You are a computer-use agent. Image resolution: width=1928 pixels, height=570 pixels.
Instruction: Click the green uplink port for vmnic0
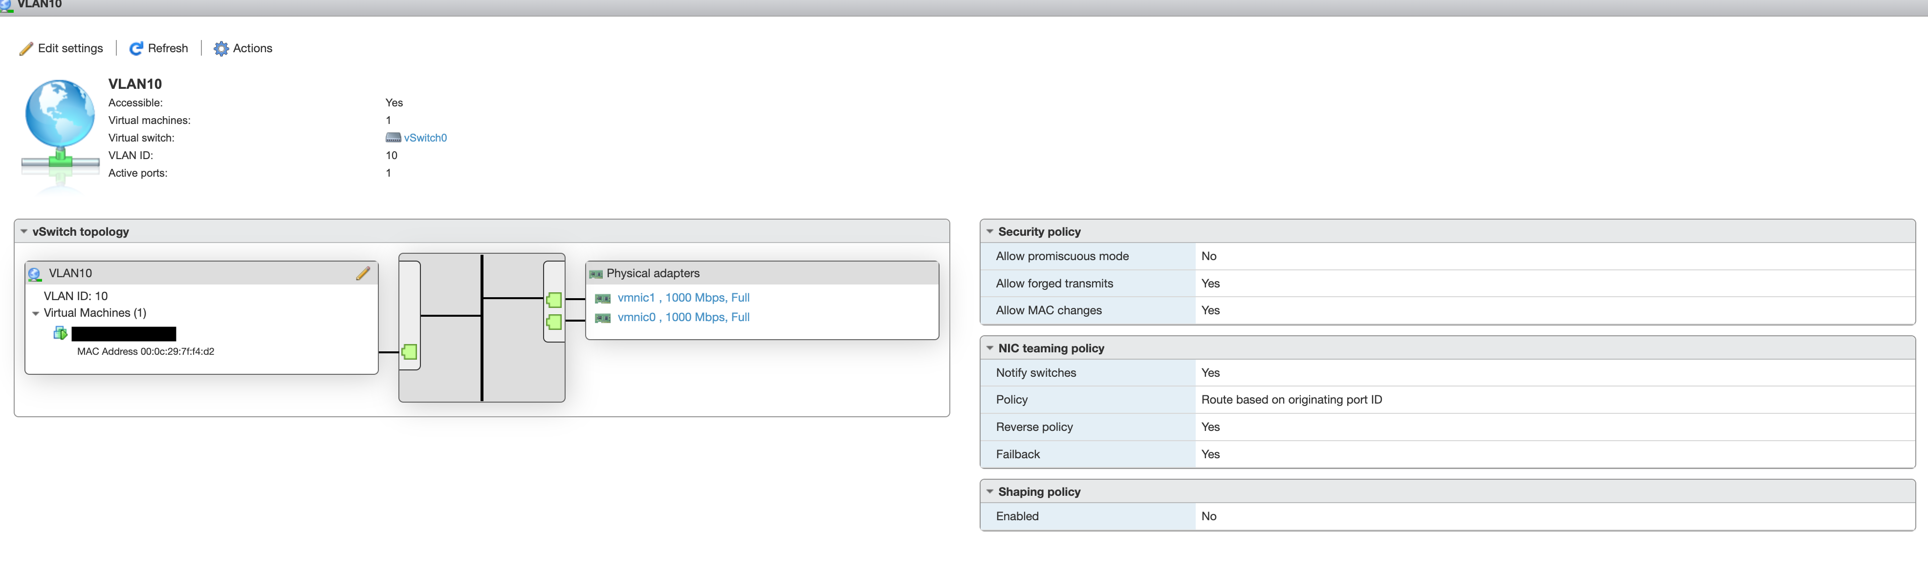point(554,323)
